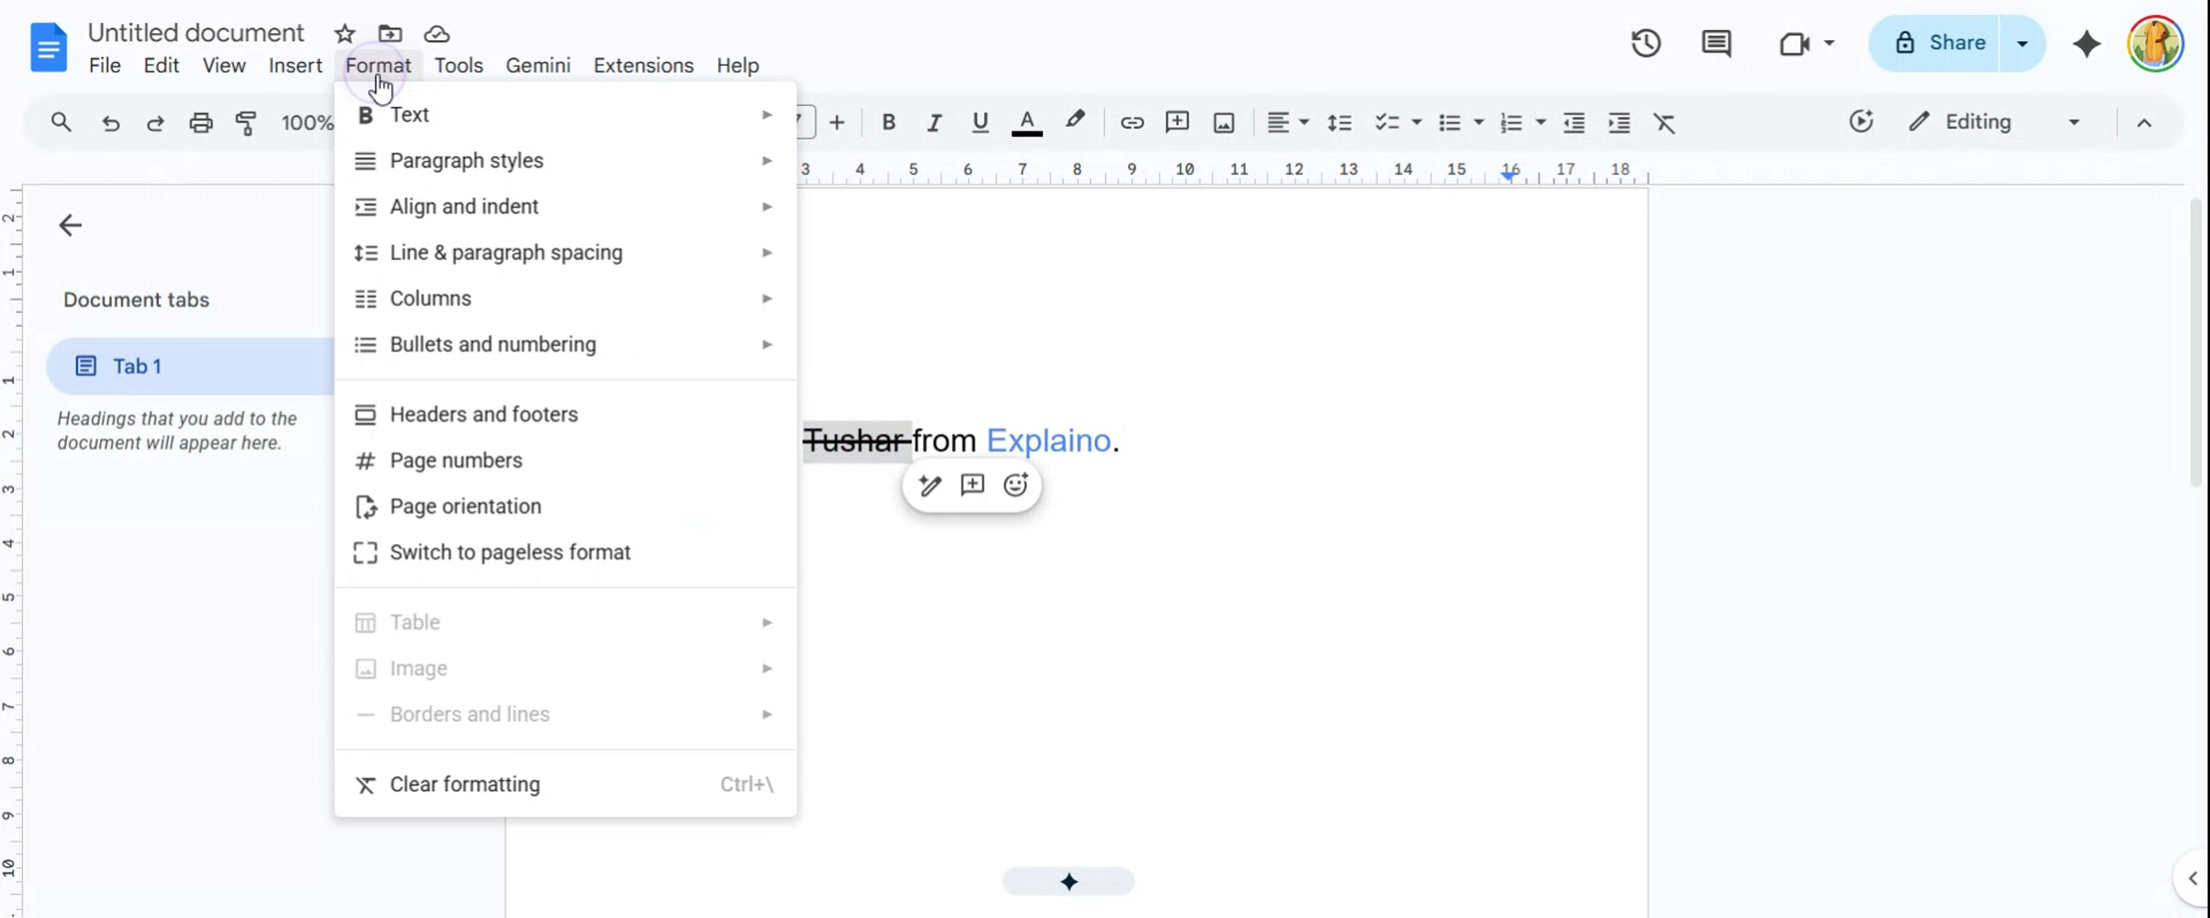Image resolution: width=2210 pixels, height=918 pixels.
Task: Open numbered list options dropdown arrow
Action: click(1540, 122)
